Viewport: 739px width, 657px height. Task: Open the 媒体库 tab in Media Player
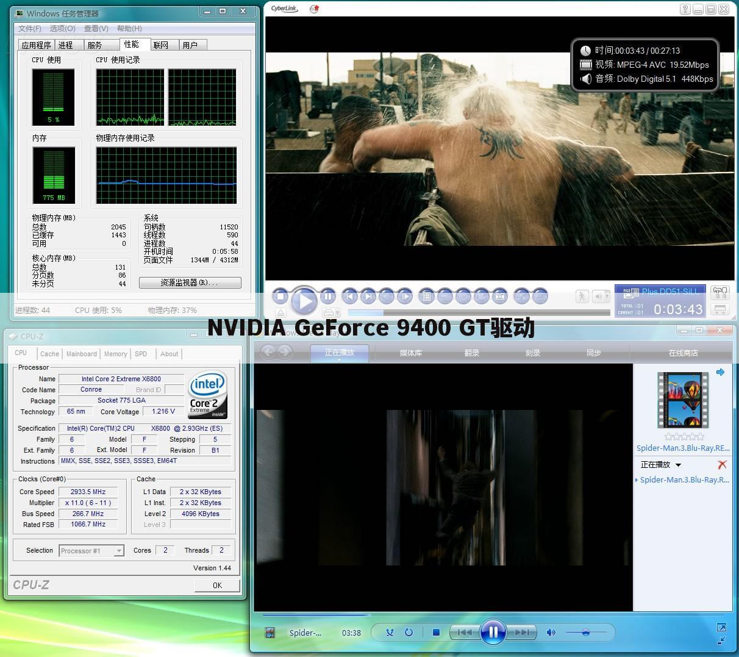tap(410, 353)
